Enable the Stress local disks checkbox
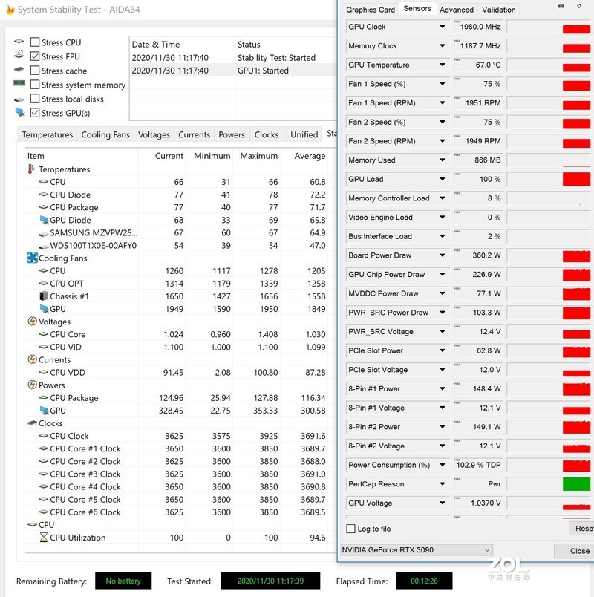This screenshot has height=597, width=594. (x=35, y=98)
